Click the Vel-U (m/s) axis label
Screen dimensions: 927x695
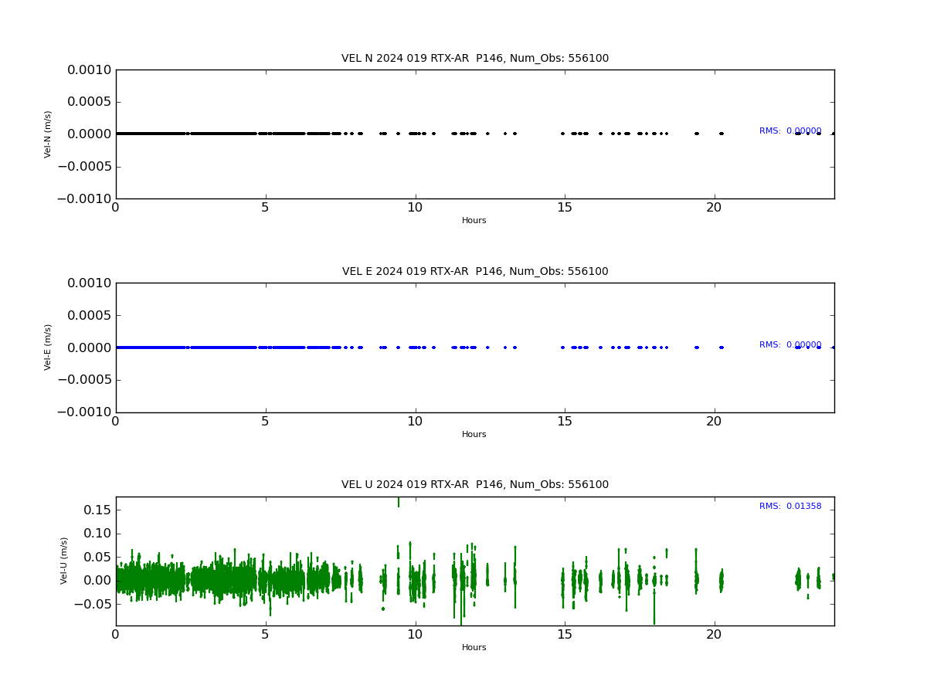(x=65, y=561)
